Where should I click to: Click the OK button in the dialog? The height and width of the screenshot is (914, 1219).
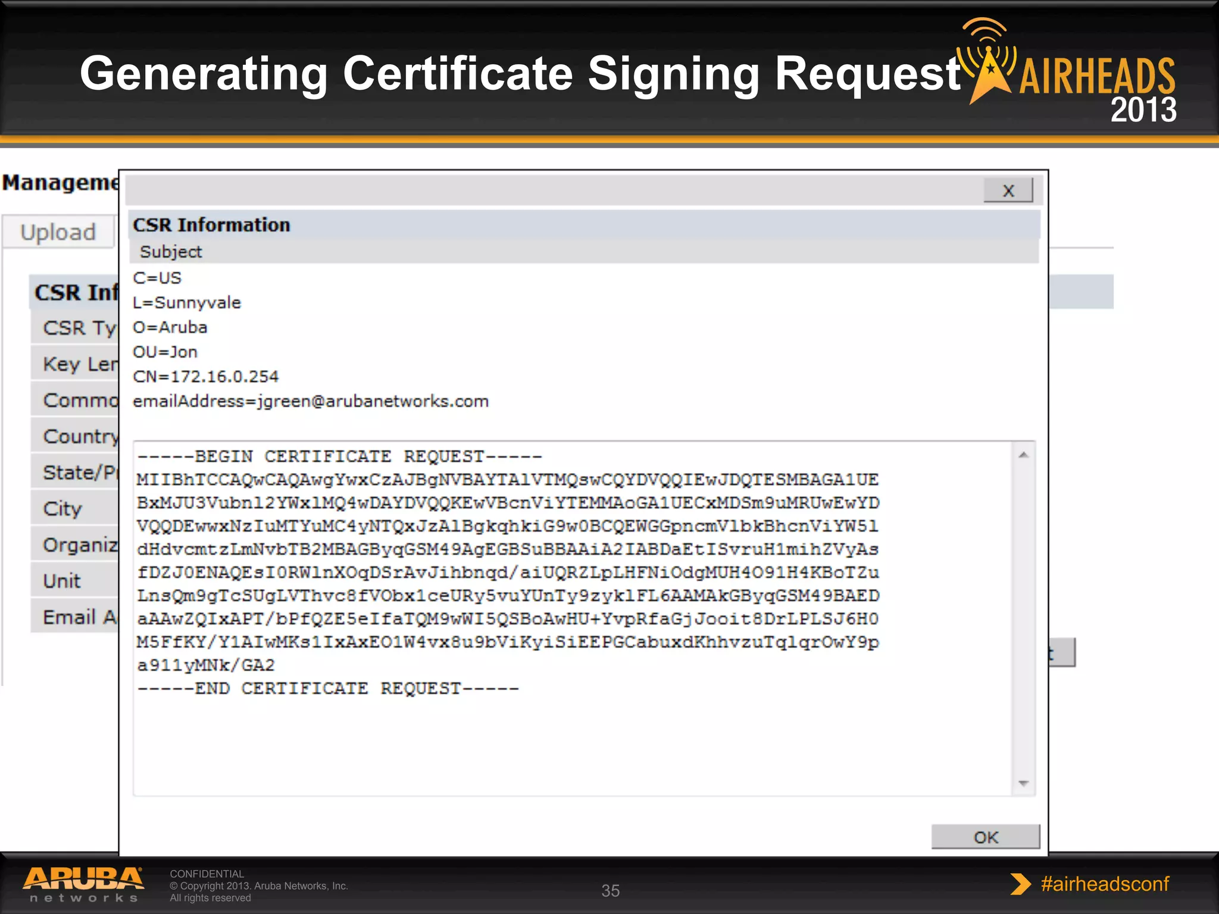pyautogui.click(x=986, y=837)
